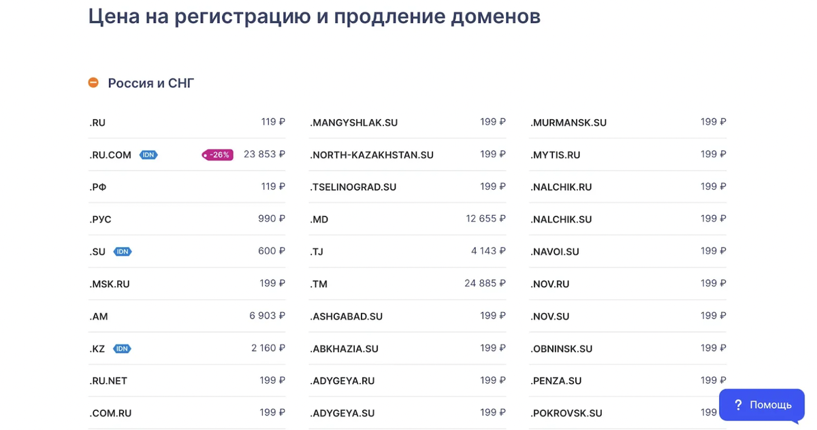Viewport: 817px width, 430px height.
Task: Click the blue IDN badge next to .RU.COM
Action: [x=149, y=154]
